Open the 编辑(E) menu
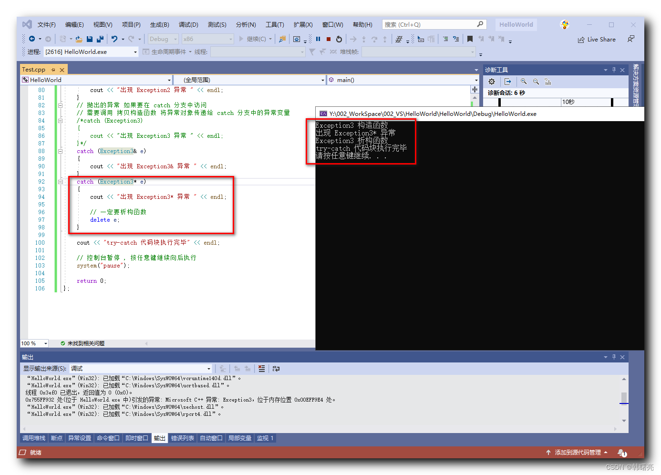 pos(74,24)
